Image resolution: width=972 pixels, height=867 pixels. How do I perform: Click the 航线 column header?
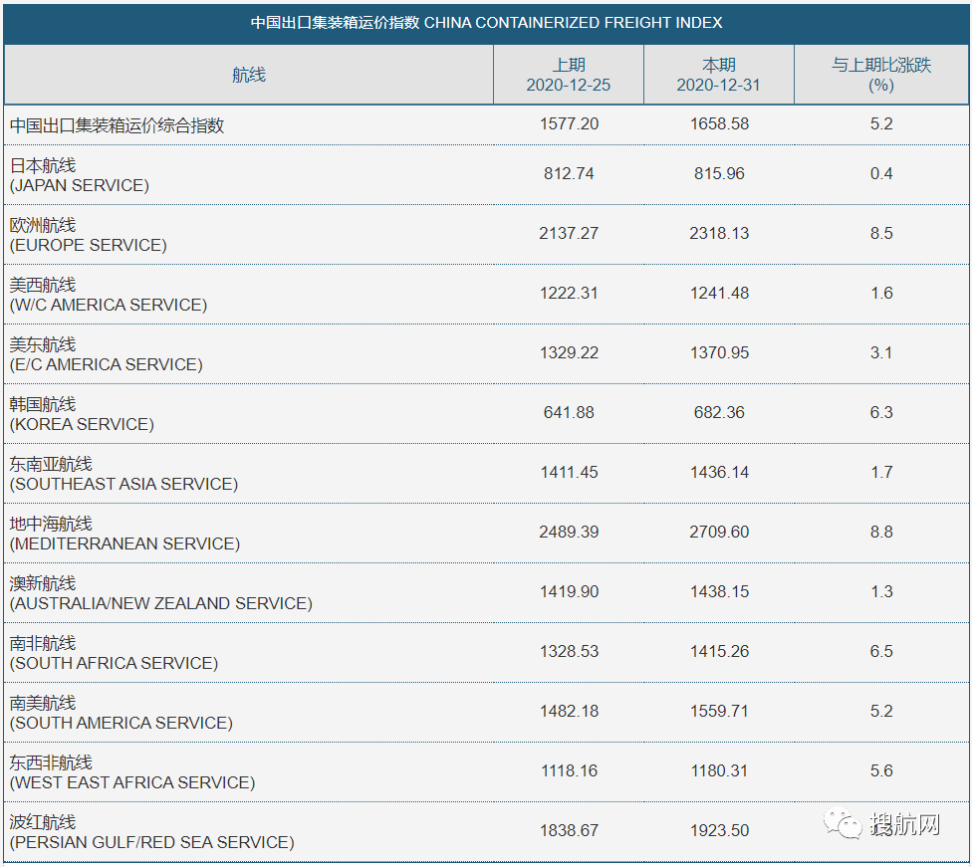[x=248, y=74]
